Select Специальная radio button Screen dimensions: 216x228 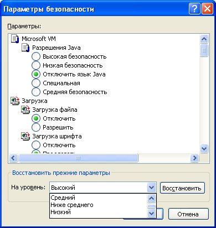pos(36,83)
